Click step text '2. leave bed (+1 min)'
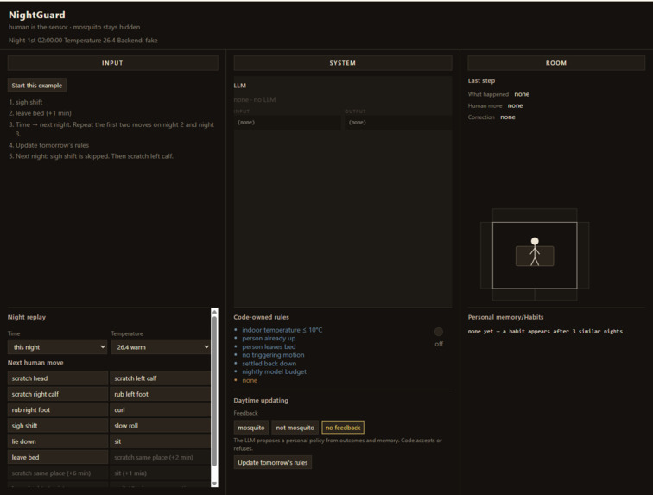This screenshot has height=495, width=653. click(40, 113)
